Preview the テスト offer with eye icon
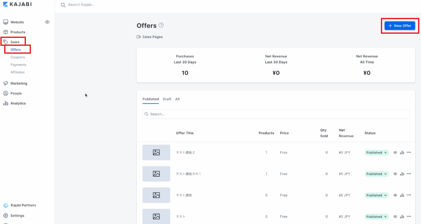421x224 pixels. coord(395,217)
